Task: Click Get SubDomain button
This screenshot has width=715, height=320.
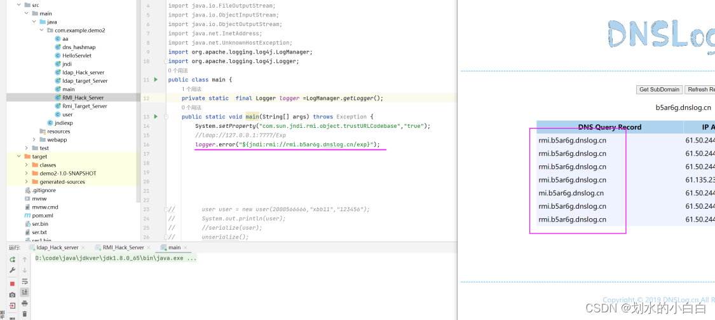Action: 659,90
